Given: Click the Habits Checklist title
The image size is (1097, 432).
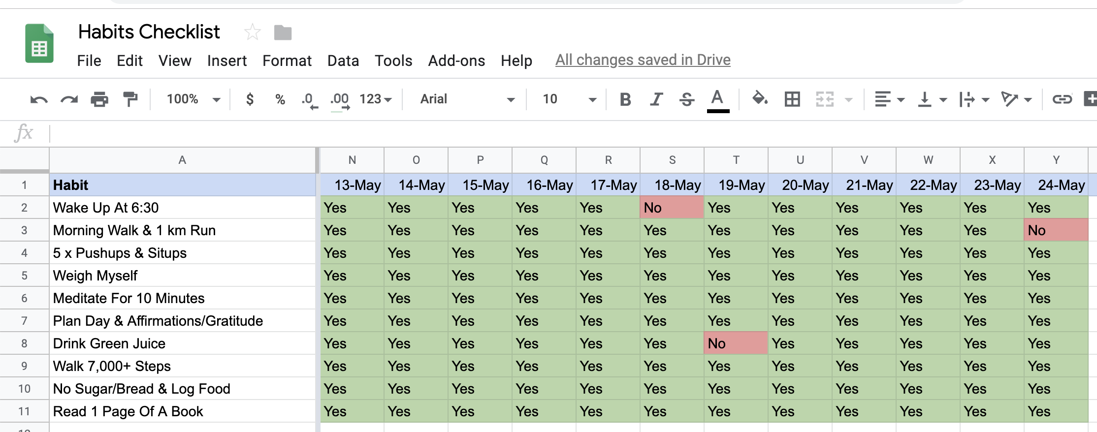Looking at the screenshot, I should pyautogui.click(x=149, y=32).
